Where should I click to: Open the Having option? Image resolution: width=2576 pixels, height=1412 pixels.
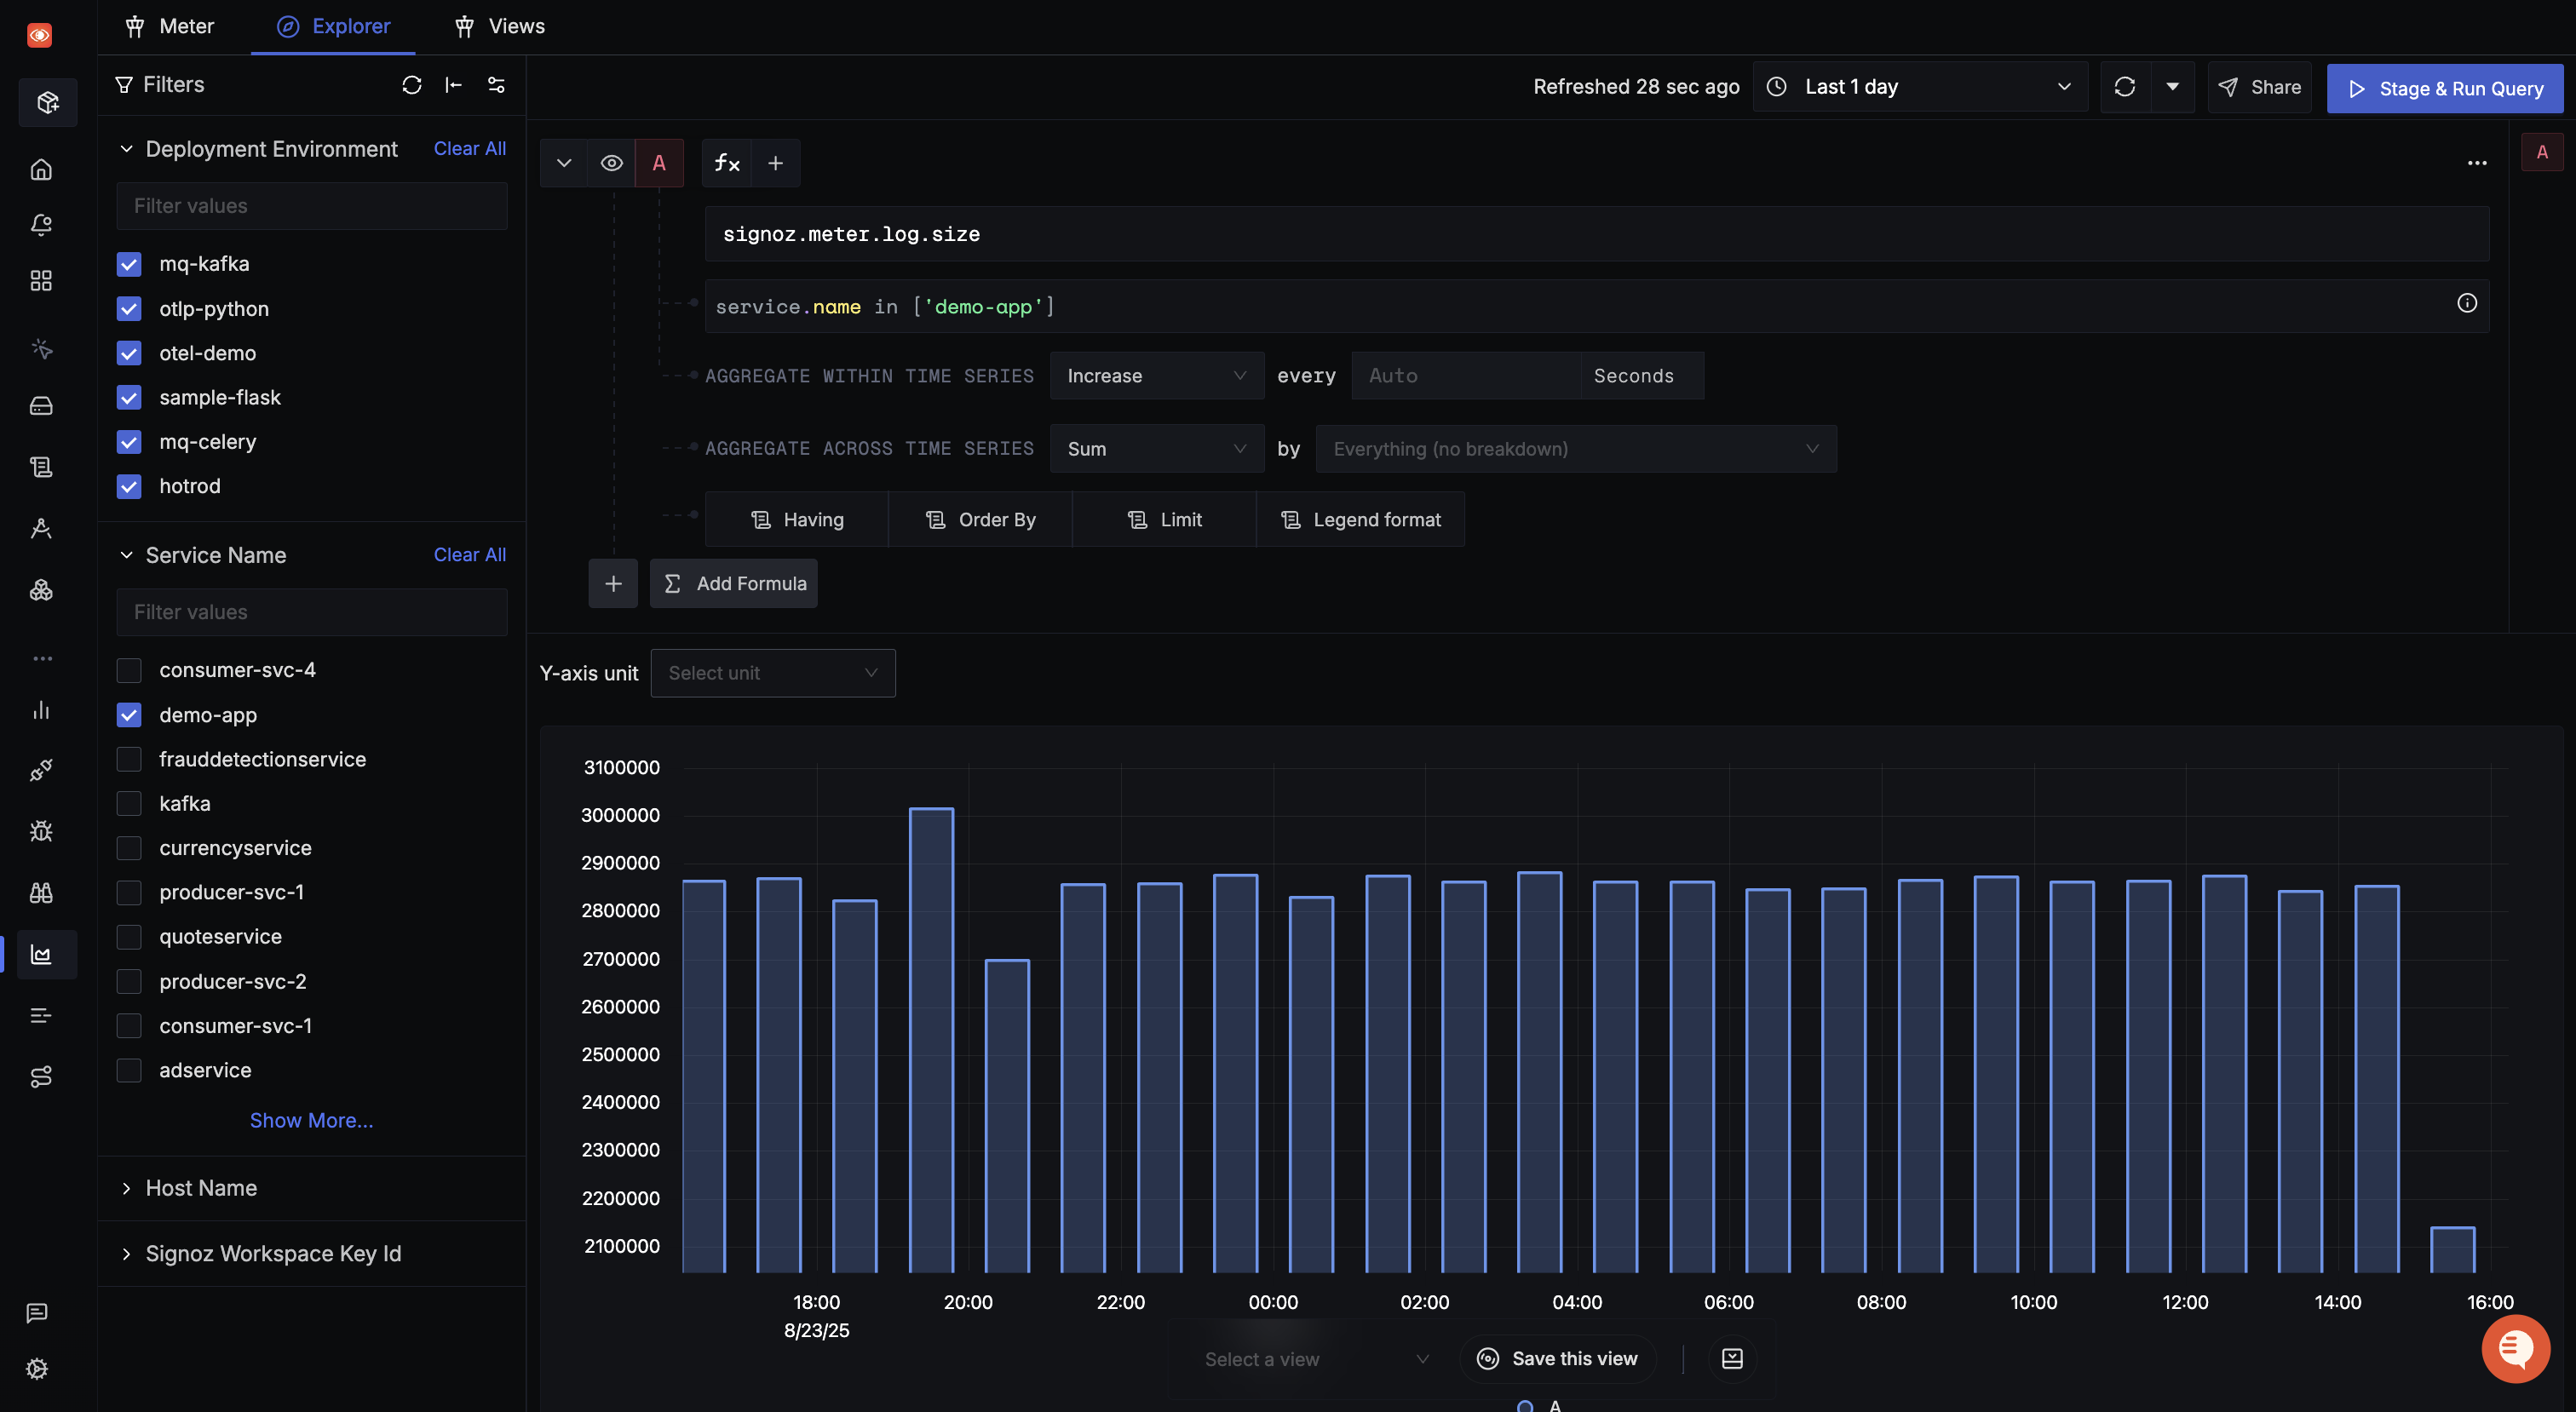coord(797,519)
